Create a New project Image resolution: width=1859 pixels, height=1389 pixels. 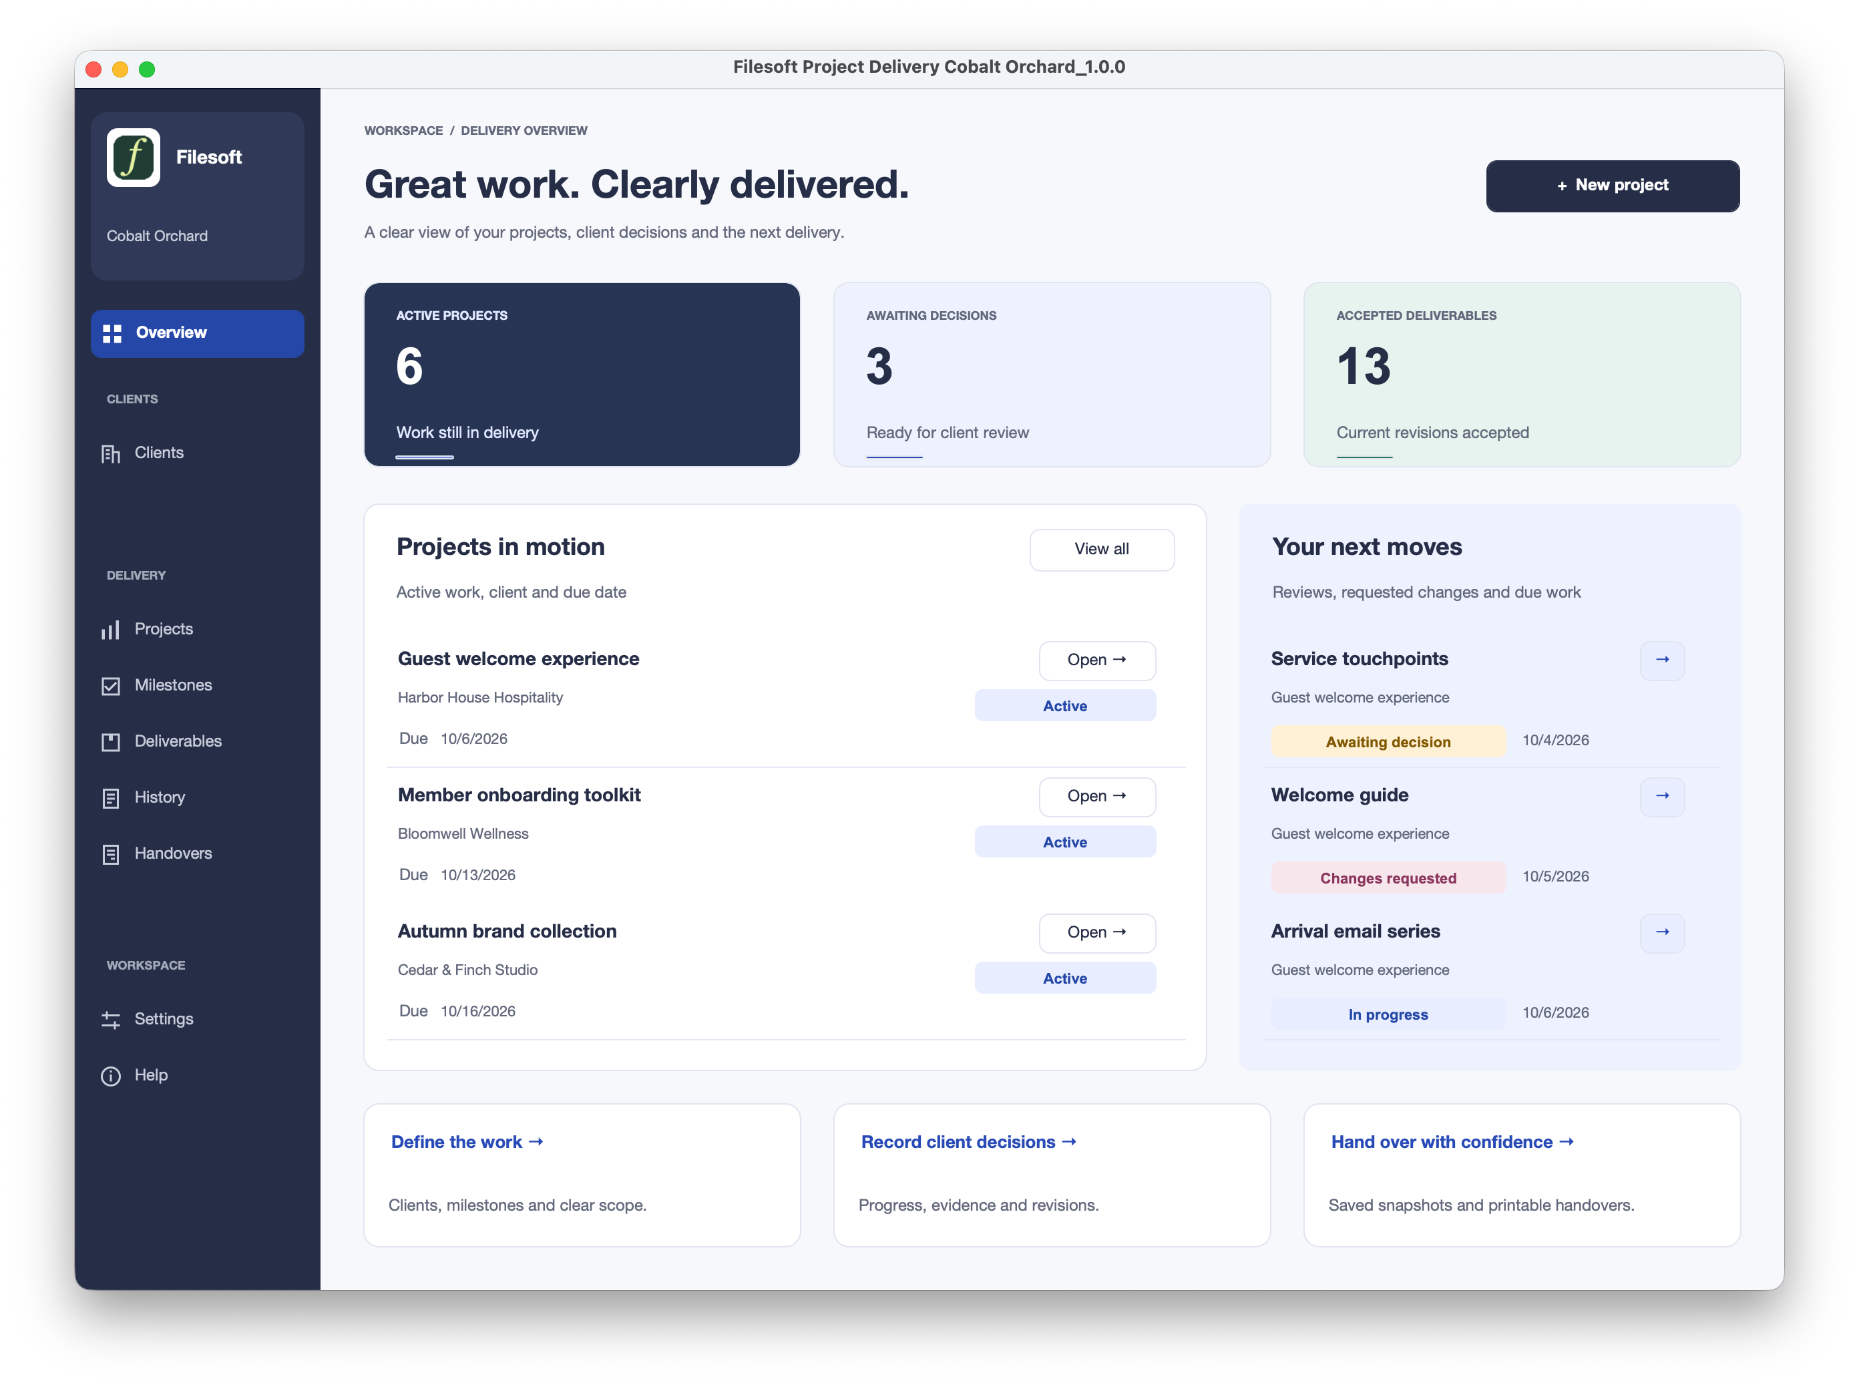click(1612, 186)
